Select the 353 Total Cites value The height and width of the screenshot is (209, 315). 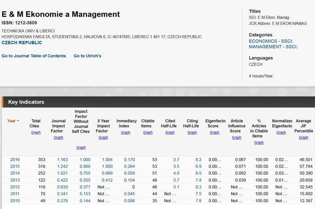[42, 160]
